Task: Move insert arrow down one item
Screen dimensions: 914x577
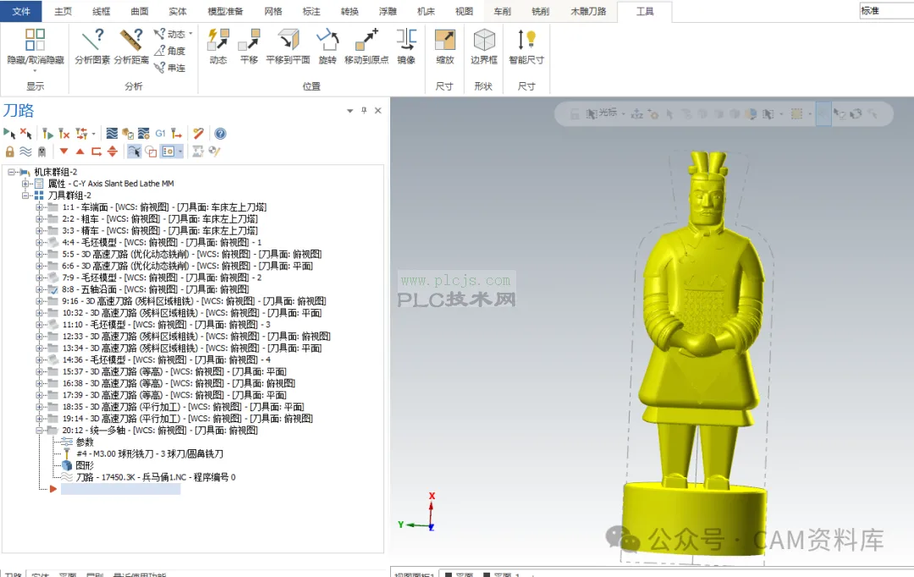Action: pyautogui.click(x=64, y=151)
